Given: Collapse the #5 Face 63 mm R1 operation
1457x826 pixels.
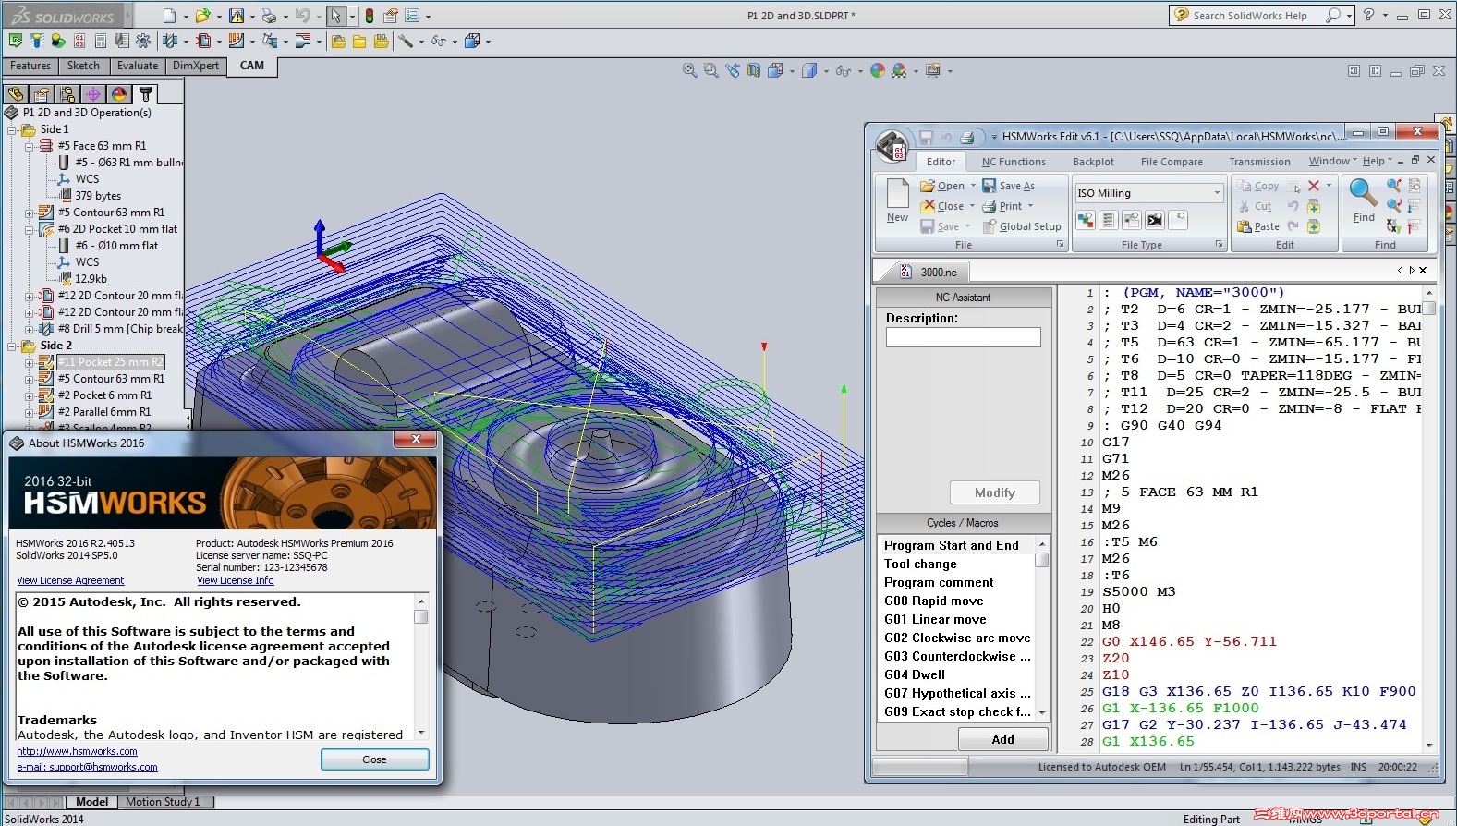Looking at the screenshot, I should (x=30, y=147).
